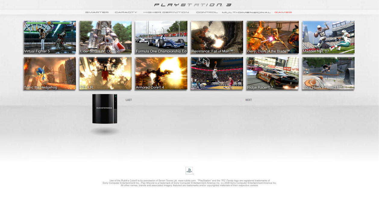Go to Multi-Dimensional section

point(246,12)
